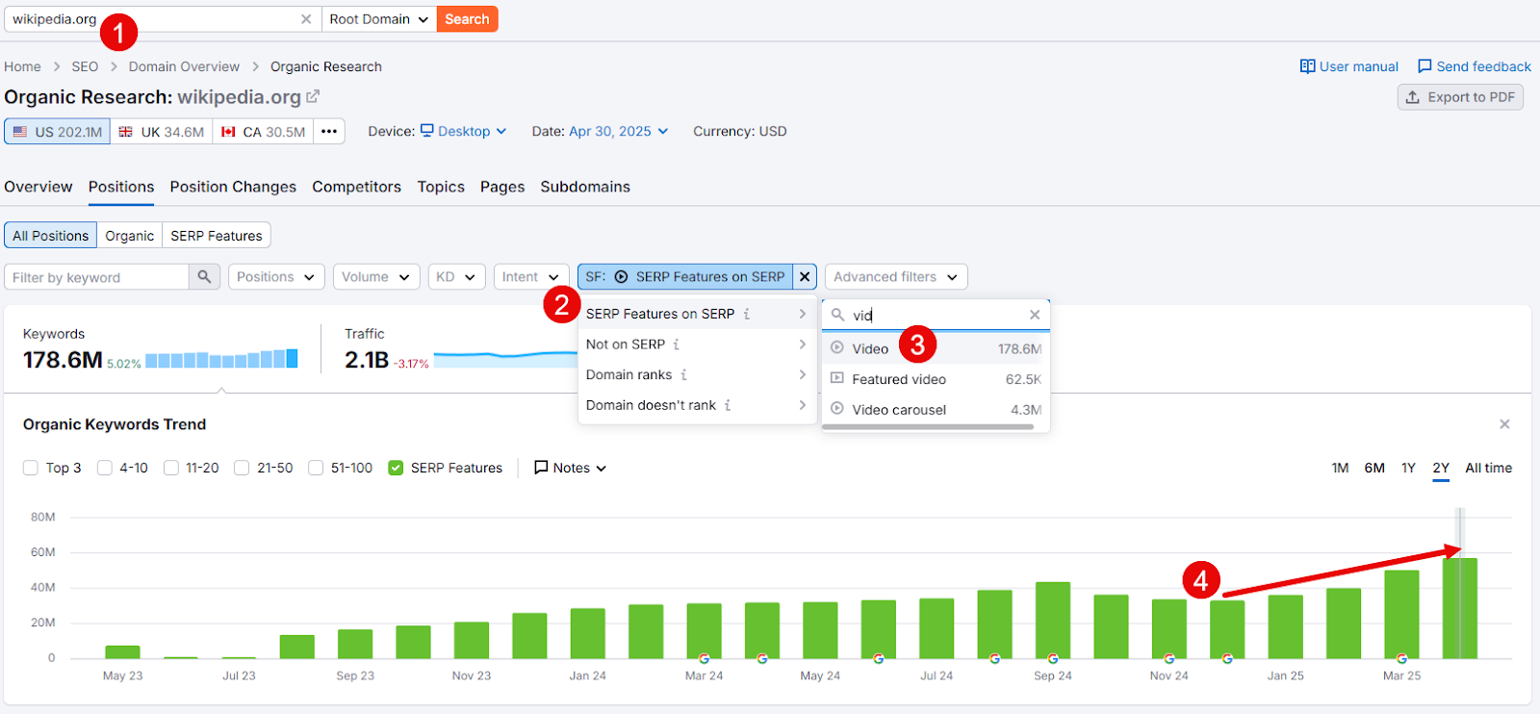1540x714 pixels.
Task: Click the highlighted last green bar in chart
Action: coord(1459,608)
